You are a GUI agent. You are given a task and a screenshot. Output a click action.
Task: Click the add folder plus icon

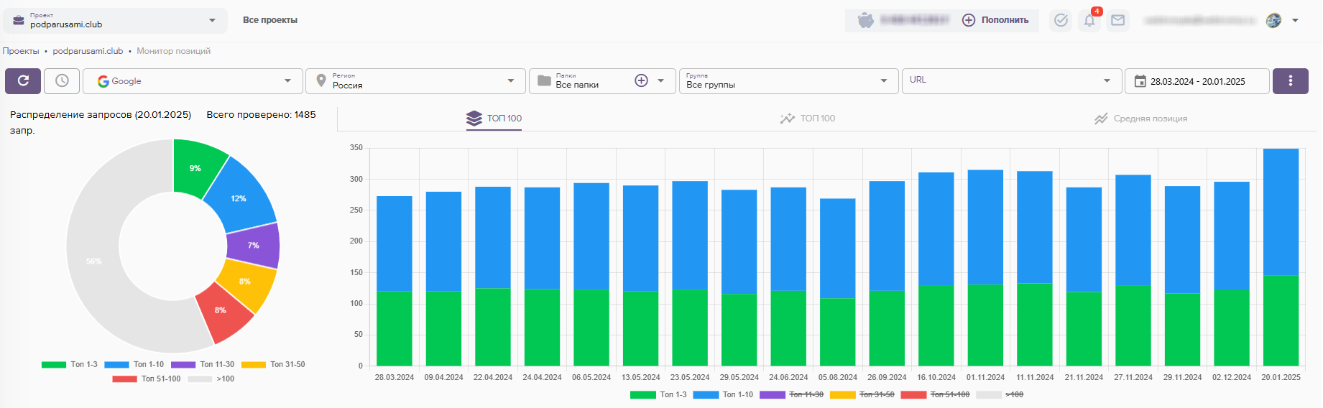[641, 81]
